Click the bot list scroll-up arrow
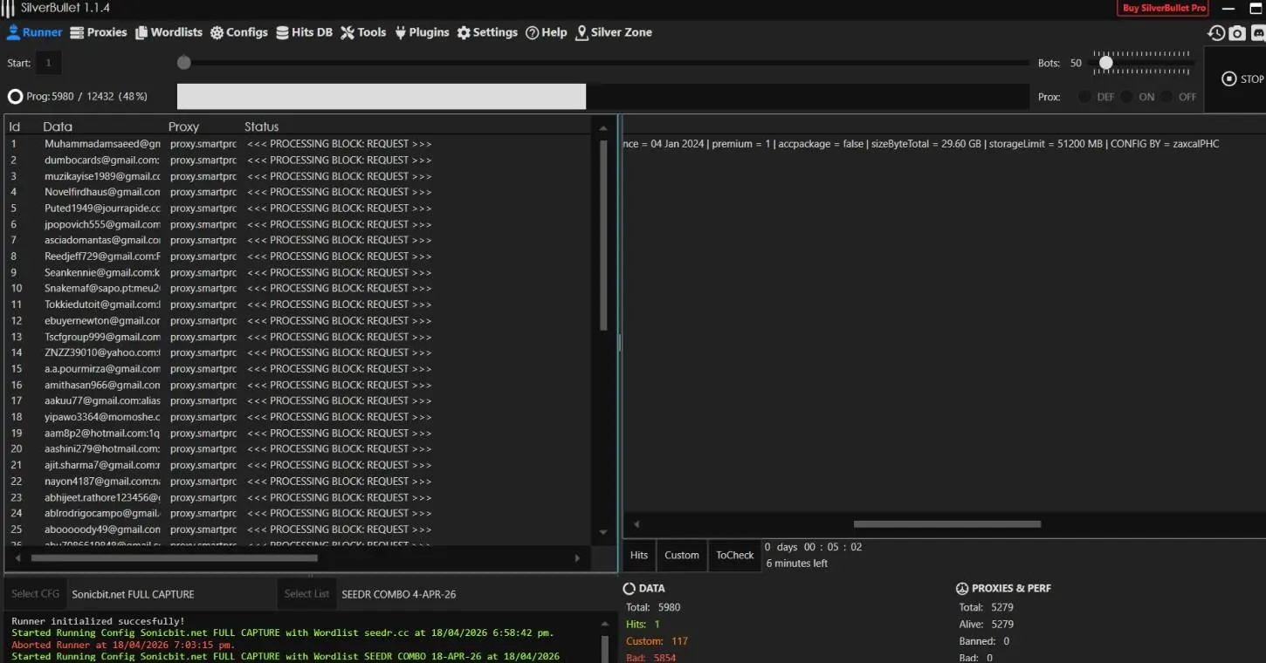The height and width of the screenshot is (663, 1266). click(x=603, y=128)
